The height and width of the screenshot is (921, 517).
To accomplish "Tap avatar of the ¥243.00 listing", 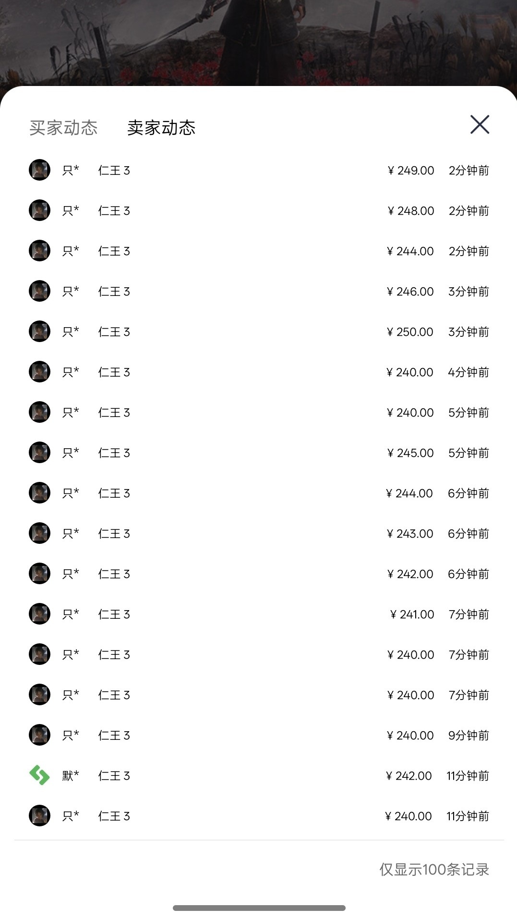I will pos(39,533).
